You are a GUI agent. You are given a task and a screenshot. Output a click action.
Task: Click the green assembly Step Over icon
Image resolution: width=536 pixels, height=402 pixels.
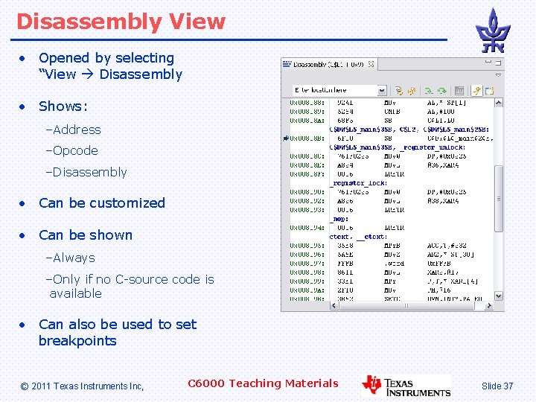point(442,91)
